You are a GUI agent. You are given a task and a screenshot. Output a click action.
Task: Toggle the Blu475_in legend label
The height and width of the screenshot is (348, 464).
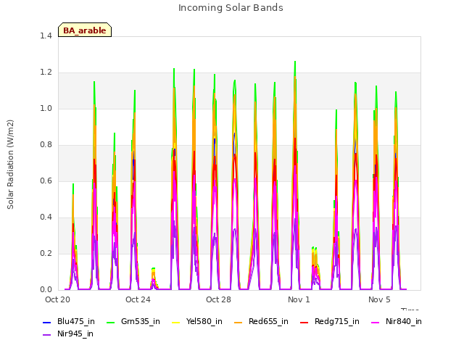(76, 322)
